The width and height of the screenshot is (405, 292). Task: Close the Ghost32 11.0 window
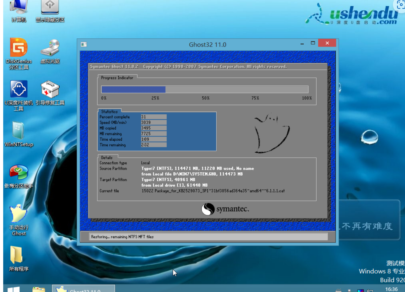coord(327,43)
